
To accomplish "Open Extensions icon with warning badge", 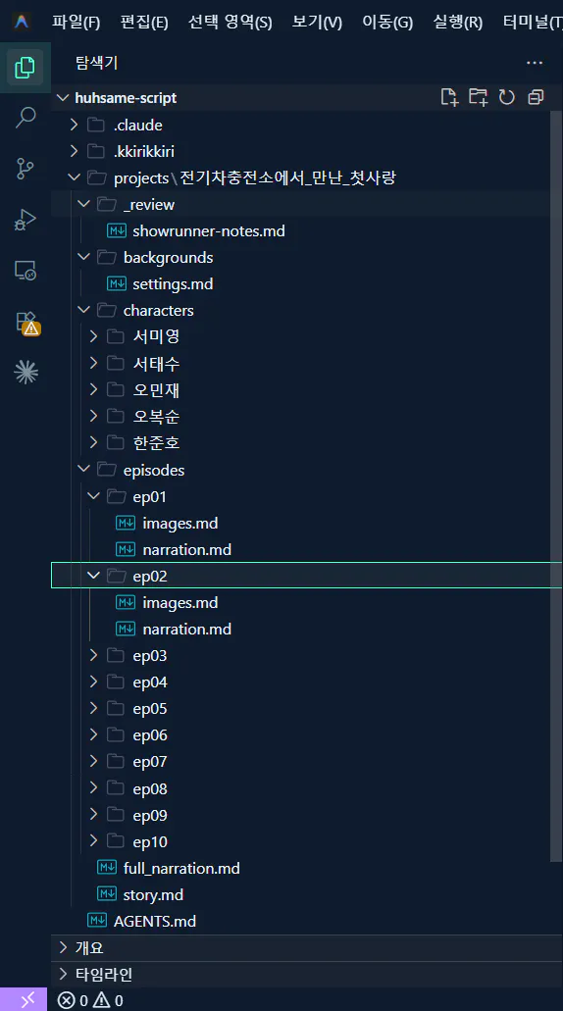I will tap(26, 323).
